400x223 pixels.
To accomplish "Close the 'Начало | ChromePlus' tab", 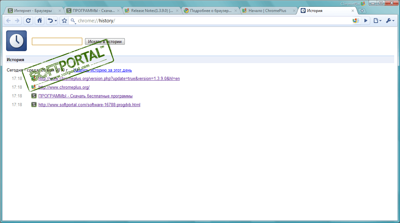I will (294, 11).
